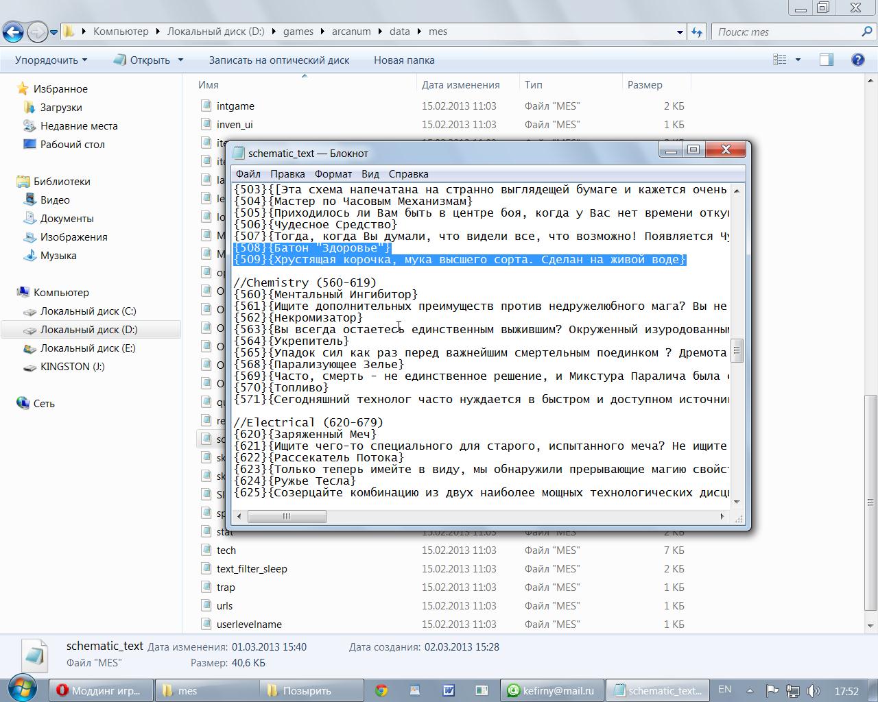Image resolution: width=878 pixels, height=702 pixels.
Task: Open address bar history dropdown arrow
Action: 680,32
